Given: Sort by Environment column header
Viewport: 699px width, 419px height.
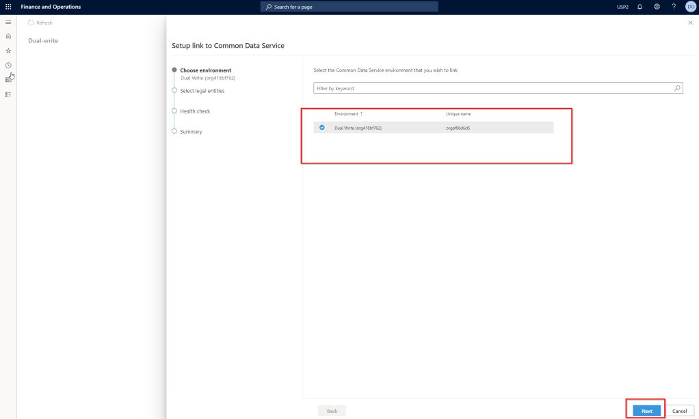Looking at the screenshot, I should [346, 113].
